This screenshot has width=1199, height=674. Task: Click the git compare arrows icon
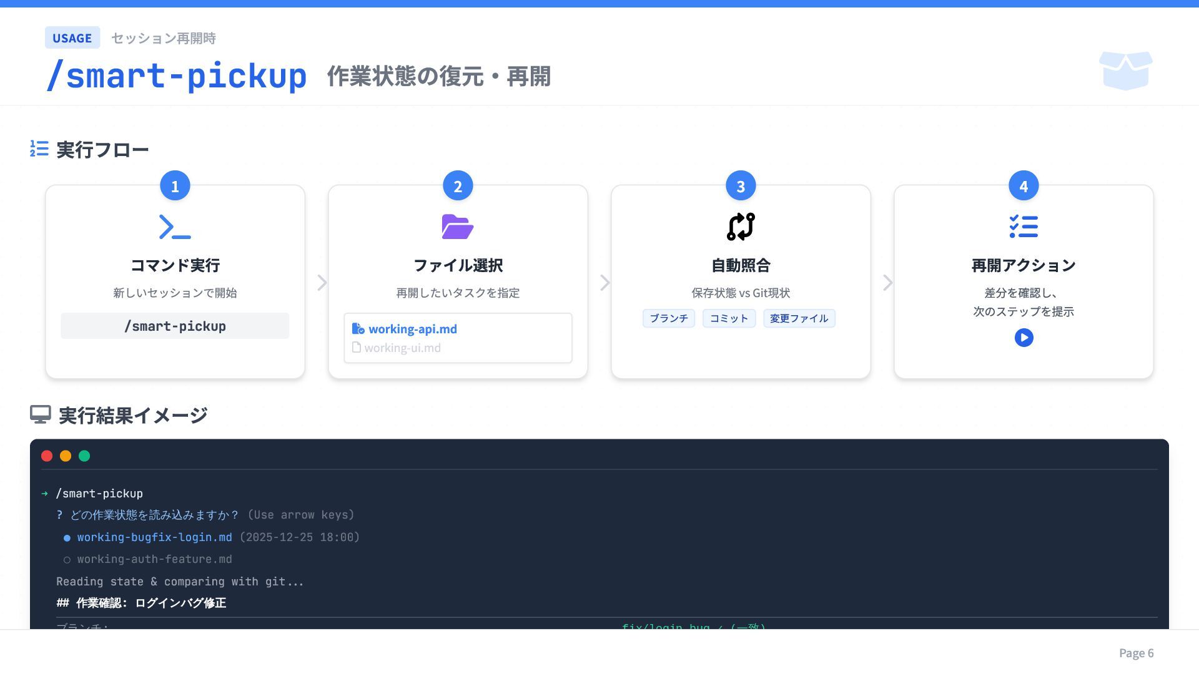[741, 227]
